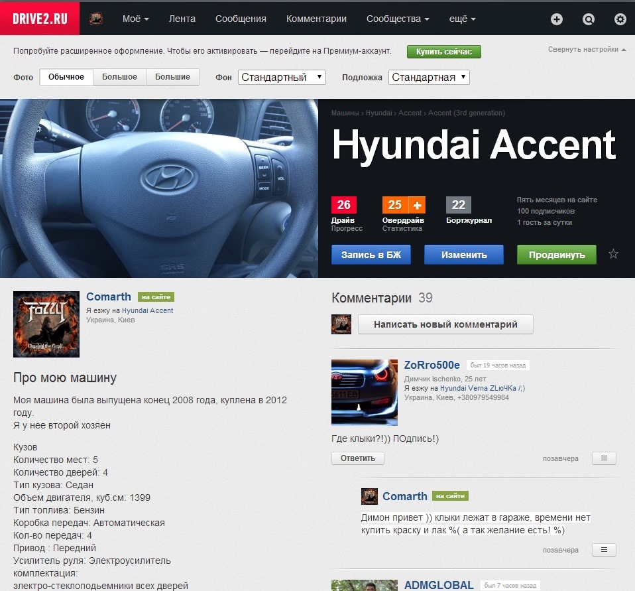Open Comarth profile name link beside Fozzy avatar

109,296
